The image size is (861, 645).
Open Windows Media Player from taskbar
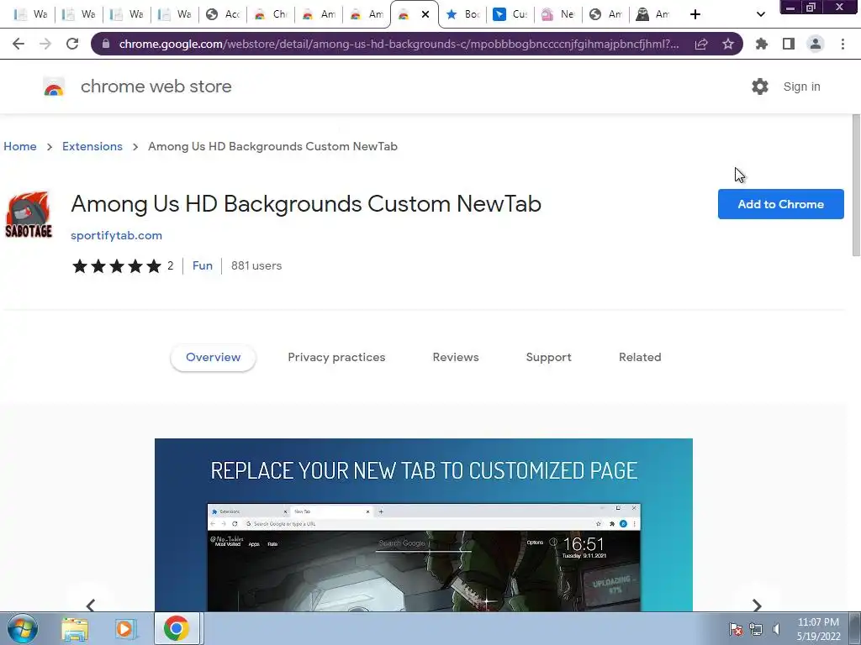click(x=124, y=628)
